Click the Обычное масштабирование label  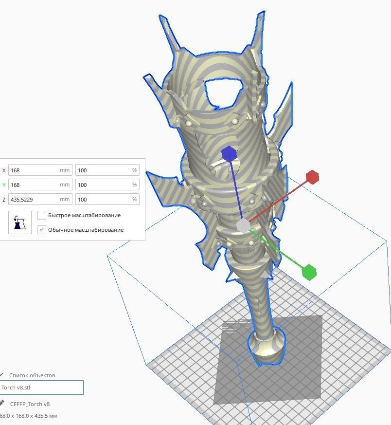tap(86, 230)
